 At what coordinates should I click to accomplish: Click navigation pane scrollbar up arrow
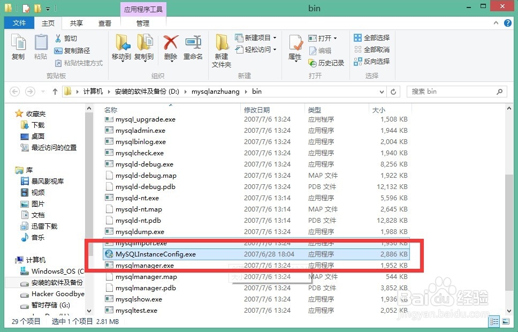coord(89,109)
